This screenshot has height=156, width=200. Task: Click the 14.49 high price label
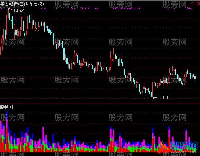19,11
